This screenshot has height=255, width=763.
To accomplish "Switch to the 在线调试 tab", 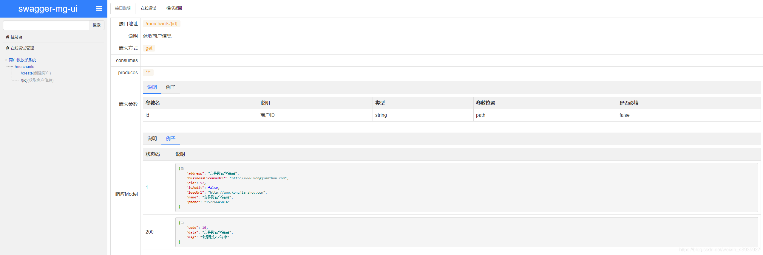I will point(148,8).
